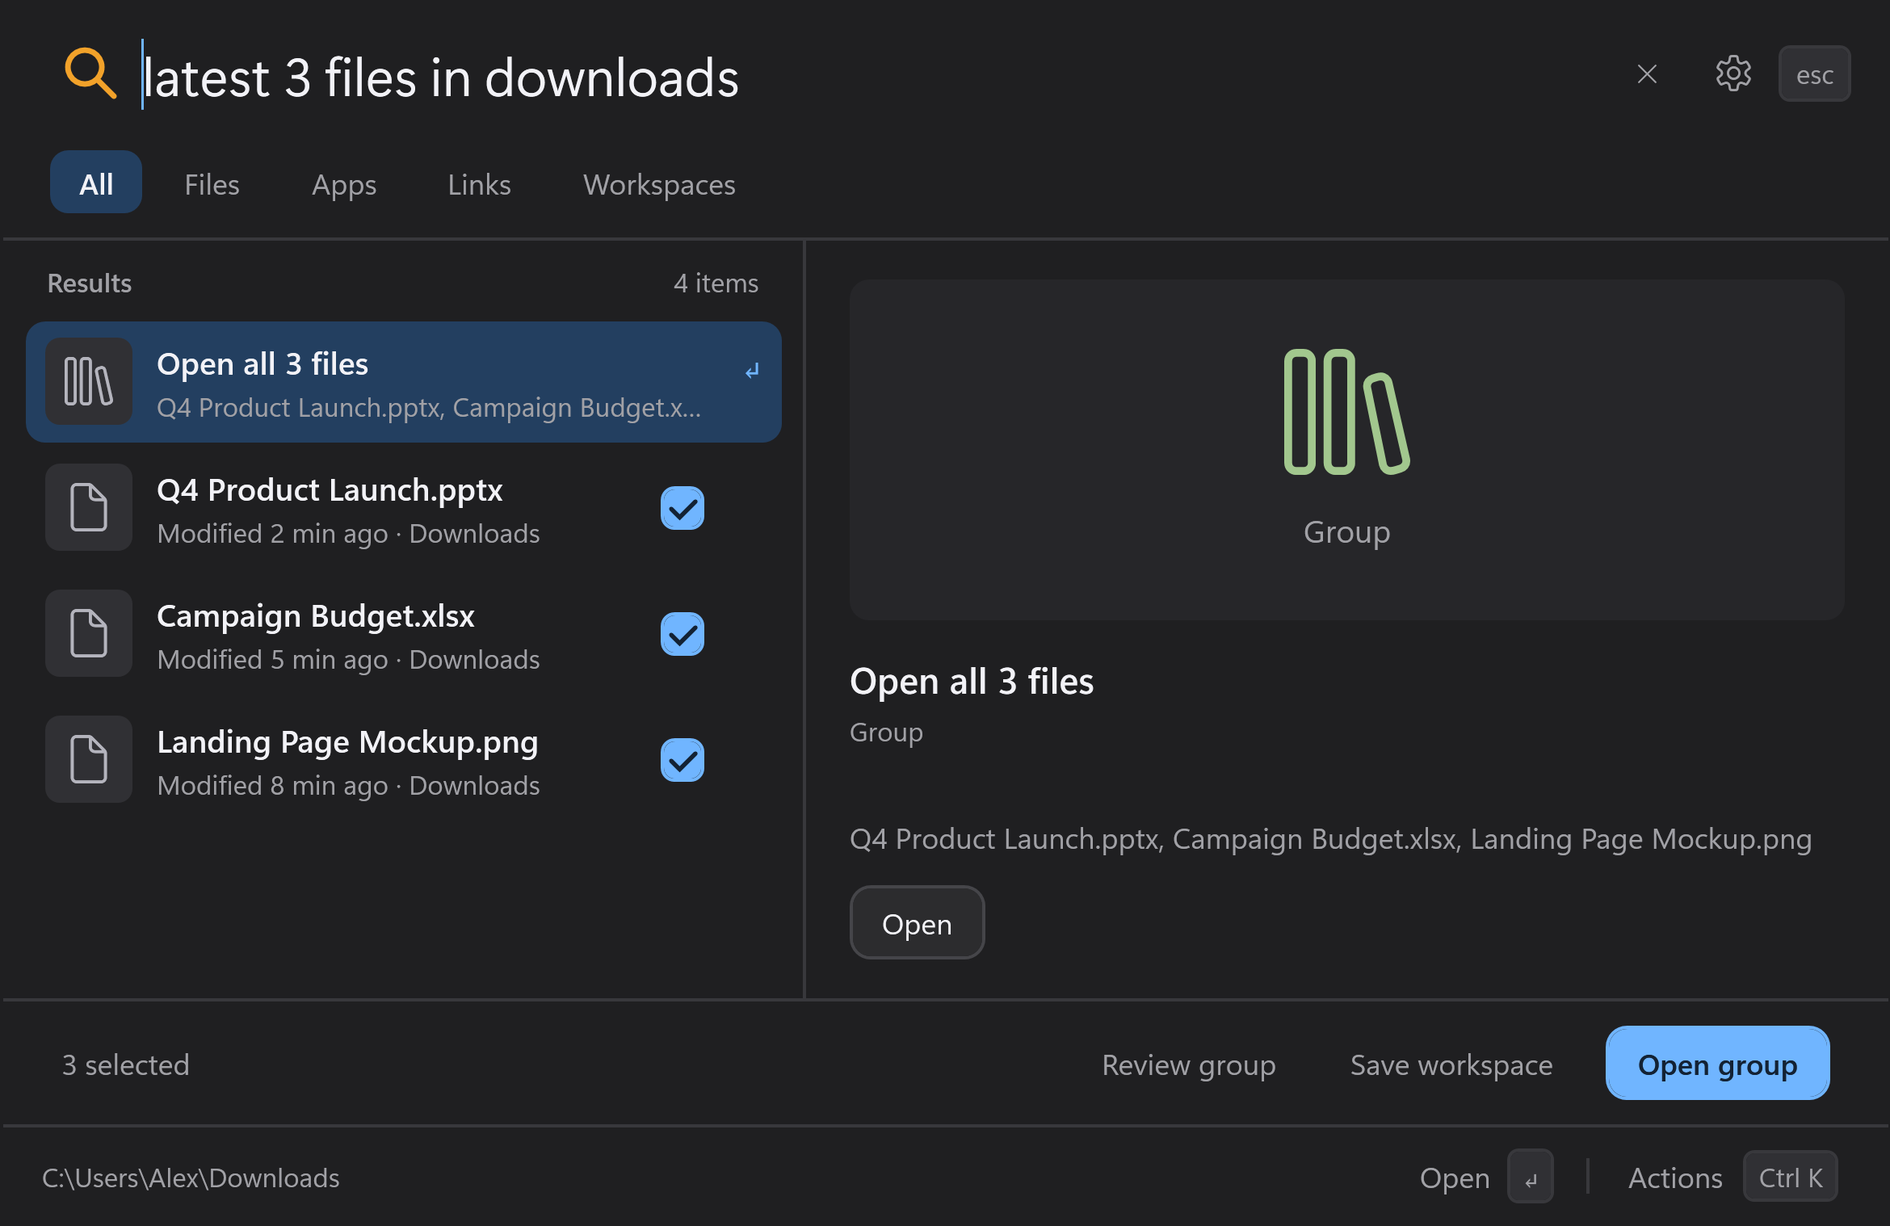Viewport: 1890px width, 1226px height.
Task: Click the file icon beside Campaign Budget.xlsx
Action: (x=89, y=633)
